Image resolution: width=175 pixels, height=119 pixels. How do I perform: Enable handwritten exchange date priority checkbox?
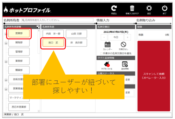tap(101, 54)
